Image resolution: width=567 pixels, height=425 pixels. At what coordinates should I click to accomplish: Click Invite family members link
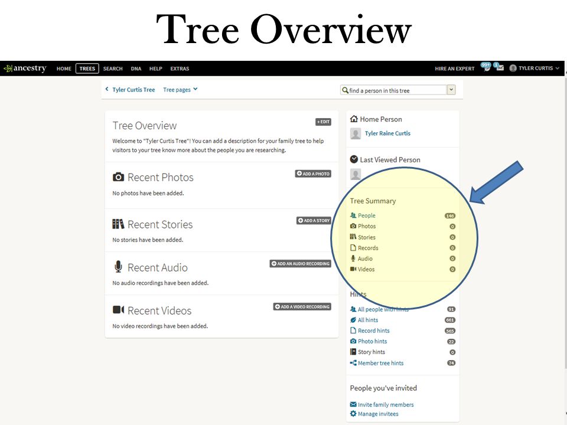point(386,405)
